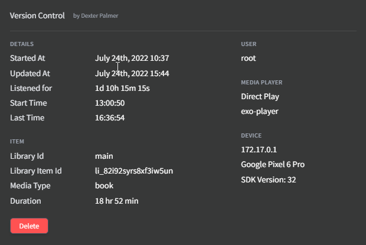Click the Library Item Id string

(x=134, y=171)
